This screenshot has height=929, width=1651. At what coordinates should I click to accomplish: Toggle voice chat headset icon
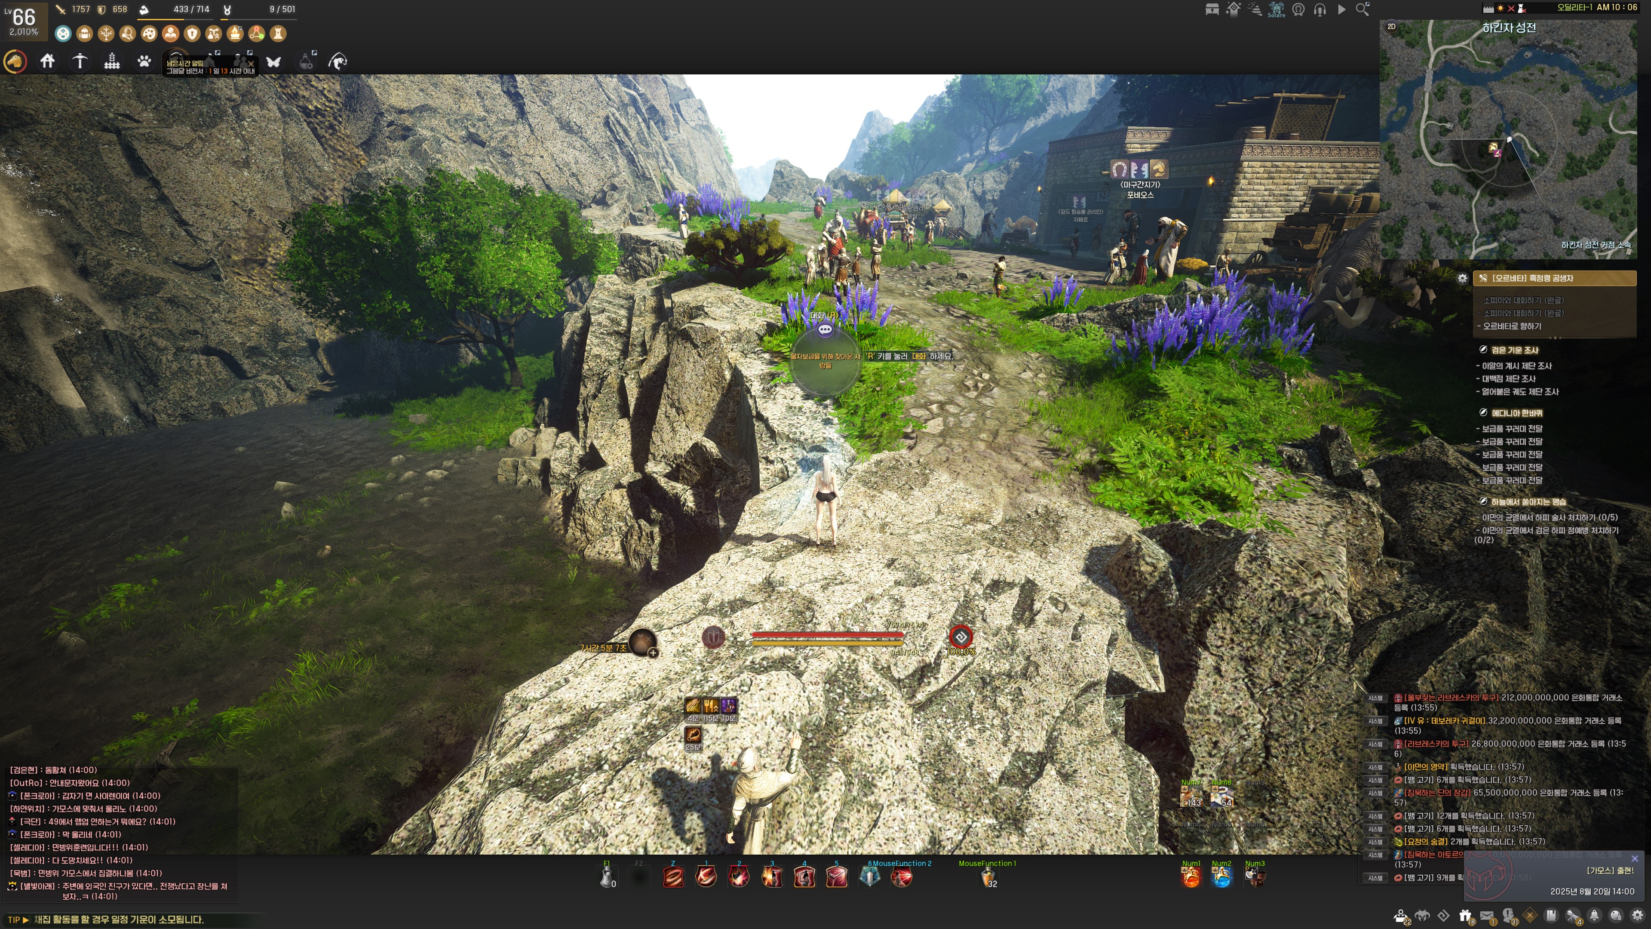[x=1320, y=9]
